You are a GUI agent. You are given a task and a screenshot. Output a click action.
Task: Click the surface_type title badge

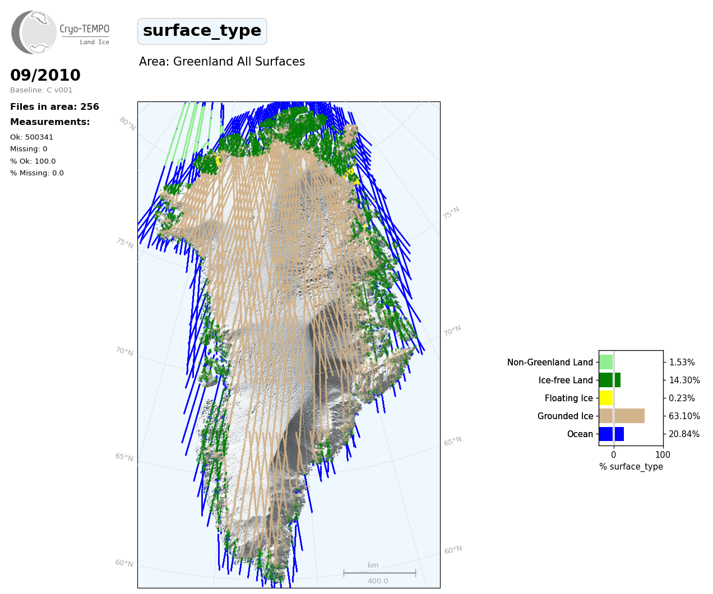point(202,31)
